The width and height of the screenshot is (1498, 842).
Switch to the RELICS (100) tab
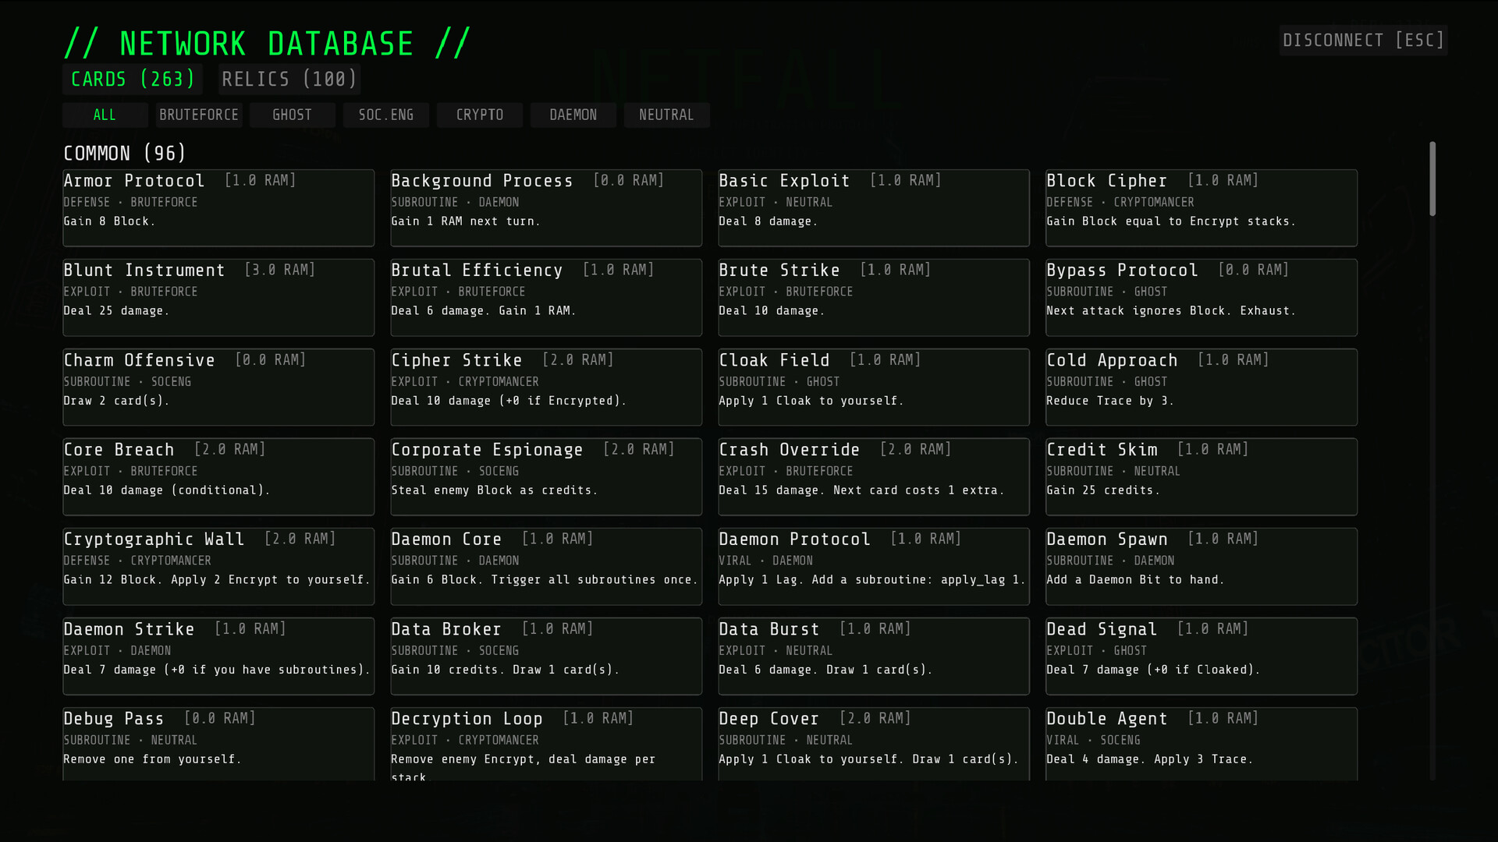(x=289, y=80)
